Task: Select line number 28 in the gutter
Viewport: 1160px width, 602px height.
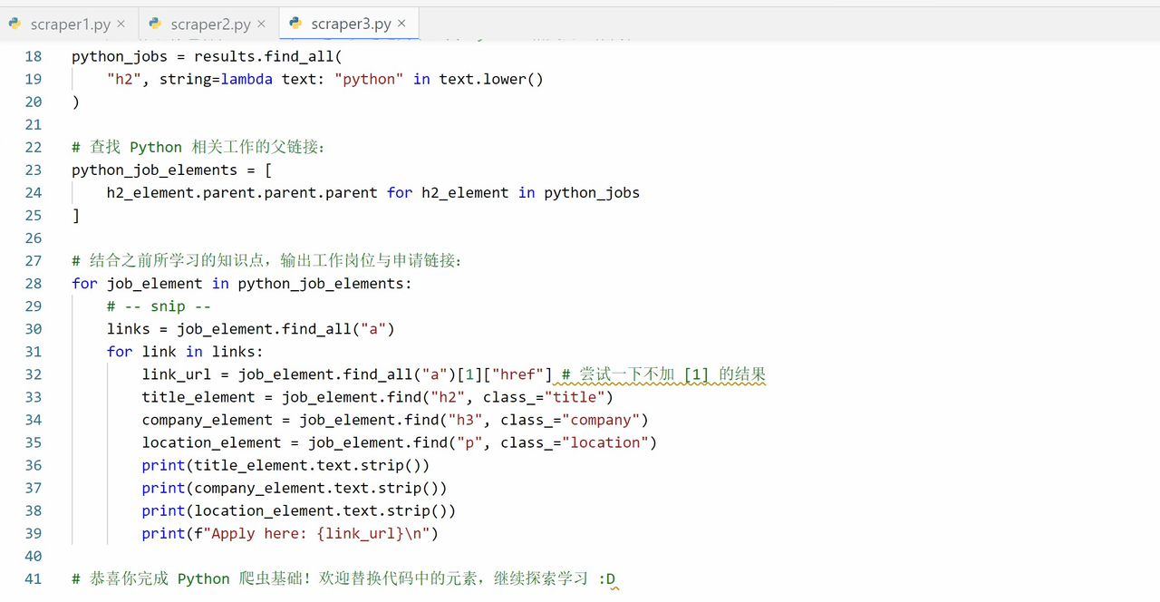Action: click(x=33, y=284)
